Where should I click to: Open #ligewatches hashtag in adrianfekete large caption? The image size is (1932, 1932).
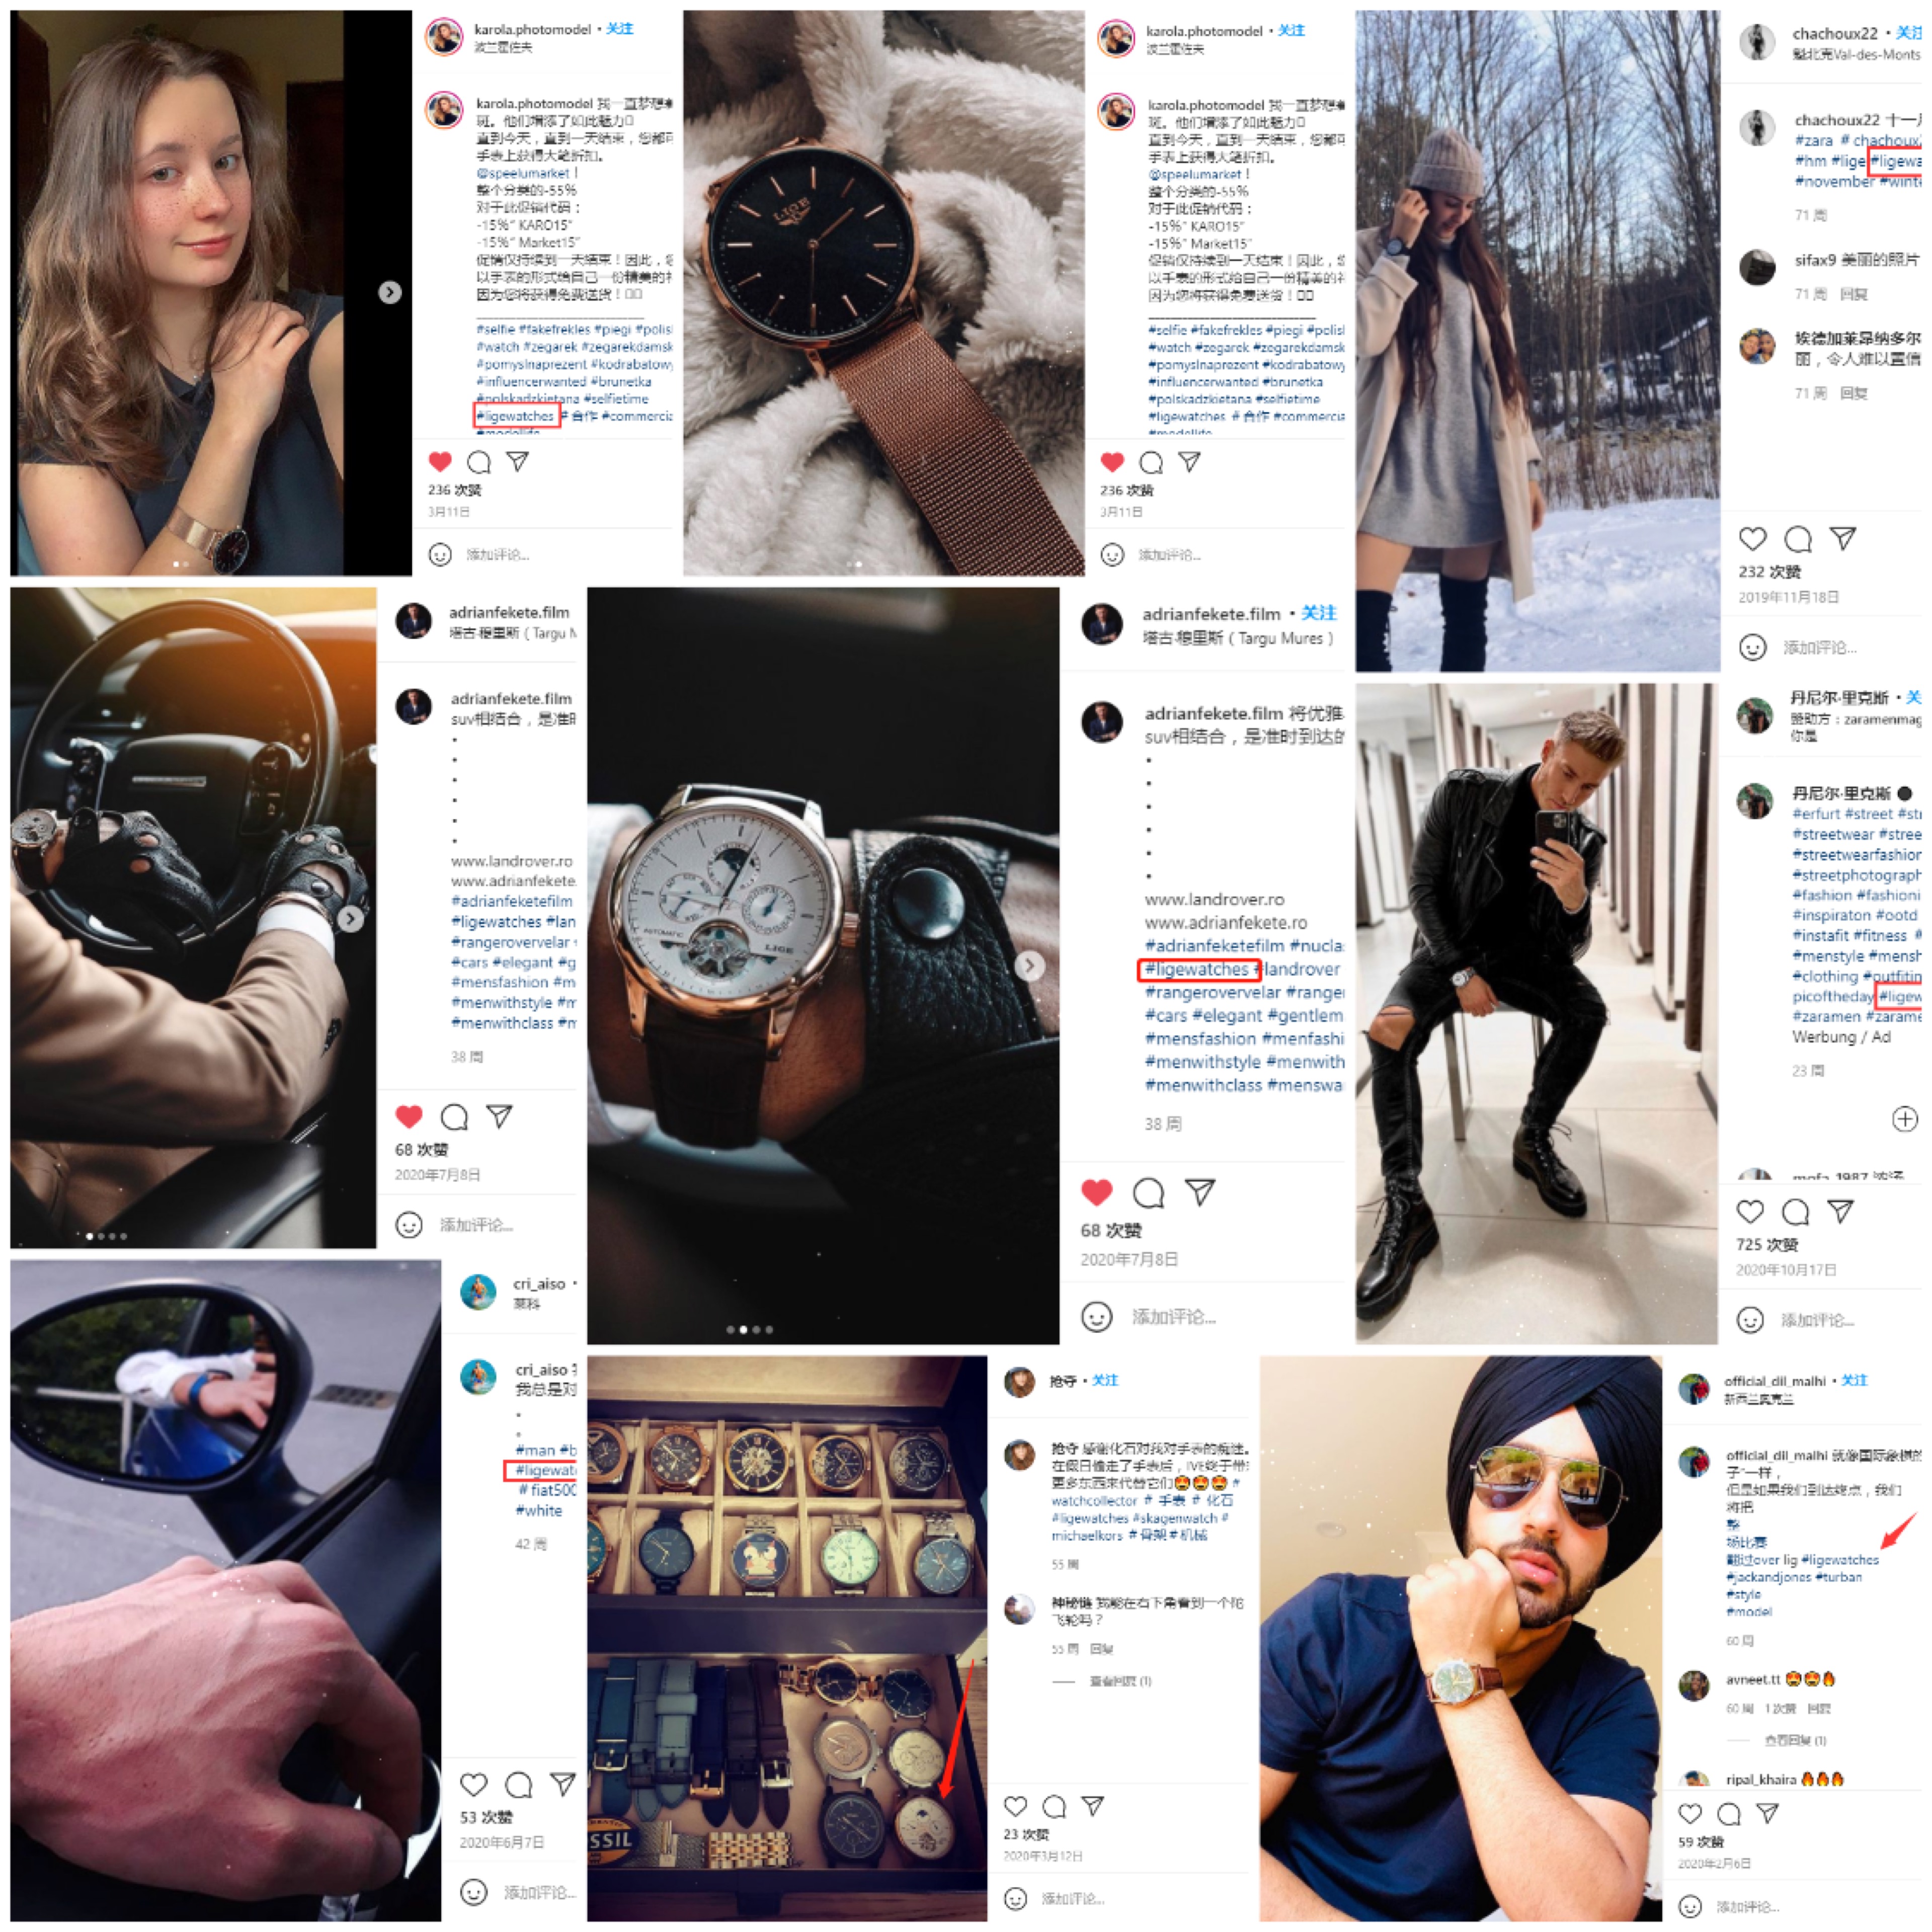(x=1197, y=969)
